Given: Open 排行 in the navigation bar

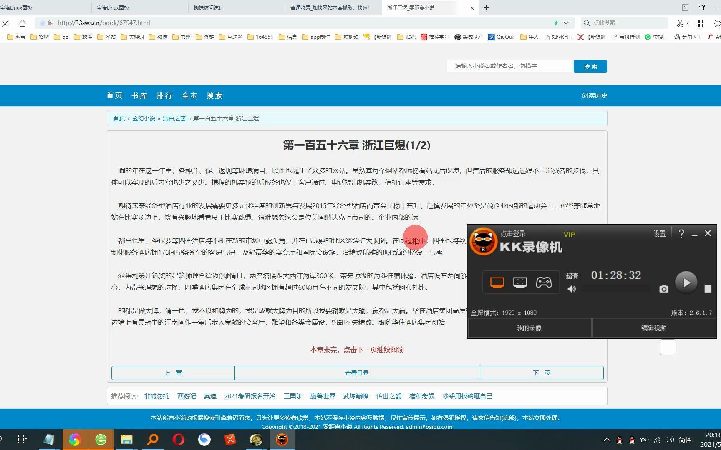Looking at the screenshot, I should [164, 96].
